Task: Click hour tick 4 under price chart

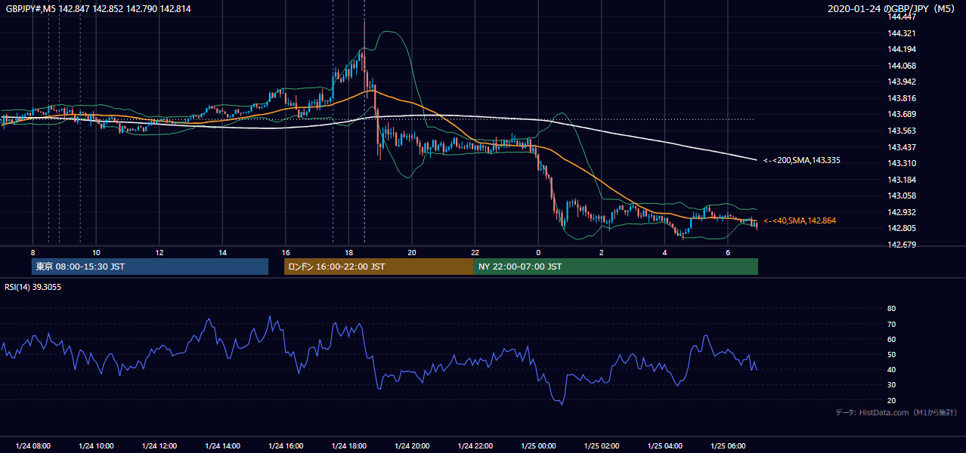Action: pos(664,252)
